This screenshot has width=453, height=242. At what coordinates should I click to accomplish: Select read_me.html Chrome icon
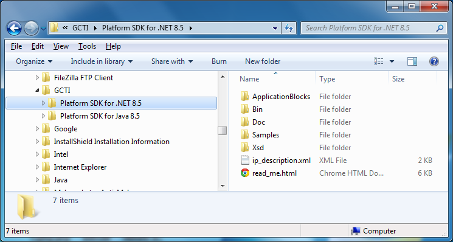(244, 173)
